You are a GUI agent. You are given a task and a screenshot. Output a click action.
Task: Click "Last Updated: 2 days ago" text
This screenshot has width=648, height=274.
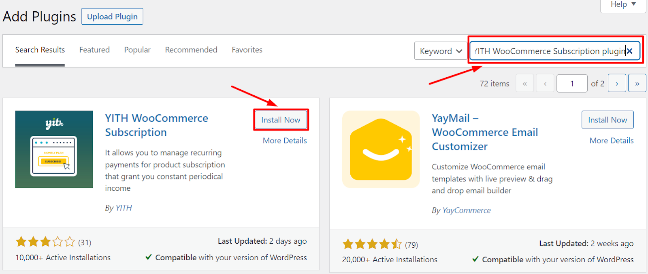(x=262, y=241)
